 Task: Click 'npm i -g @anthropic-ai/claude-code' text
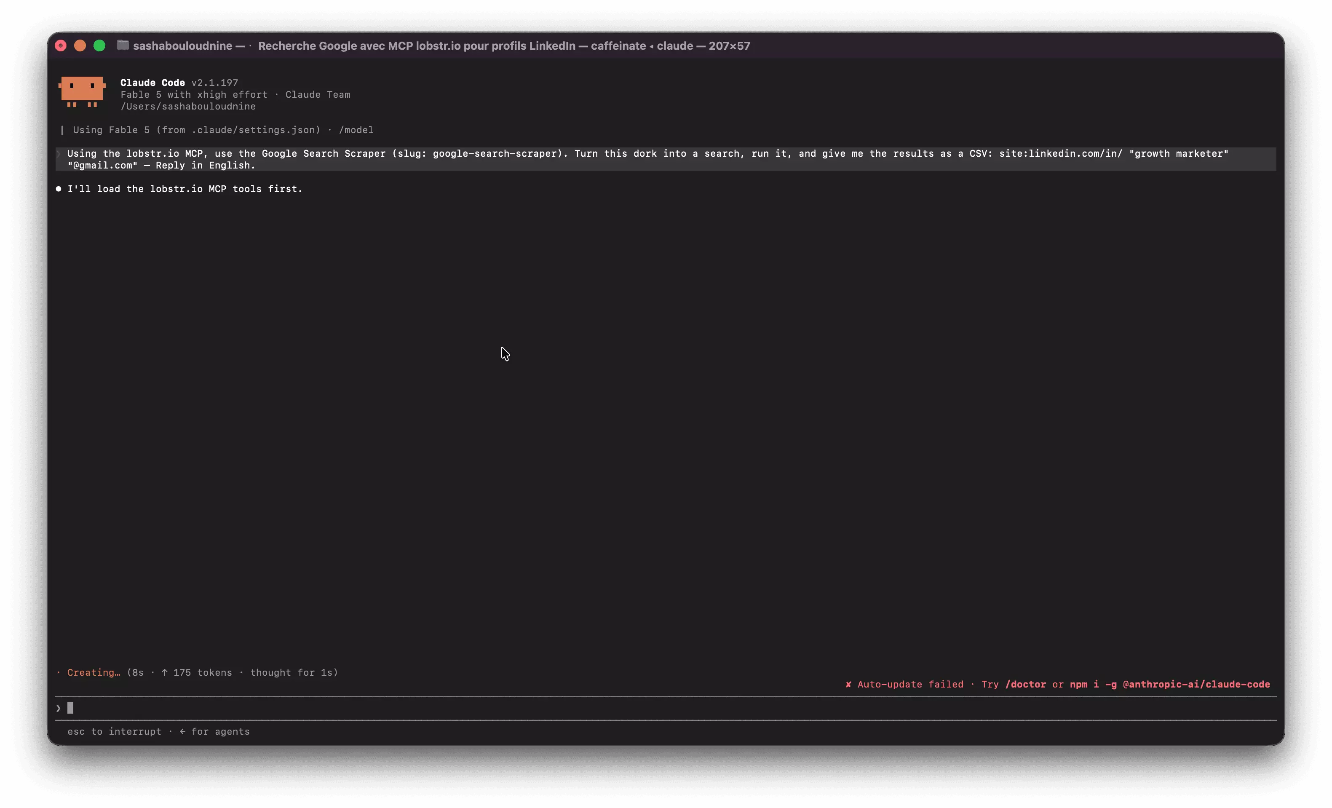tap(1170, 684)
